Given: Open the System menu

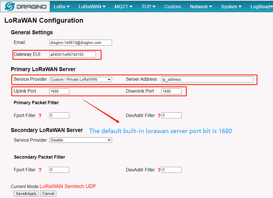Looking at the screenshot, I should 231,7.
